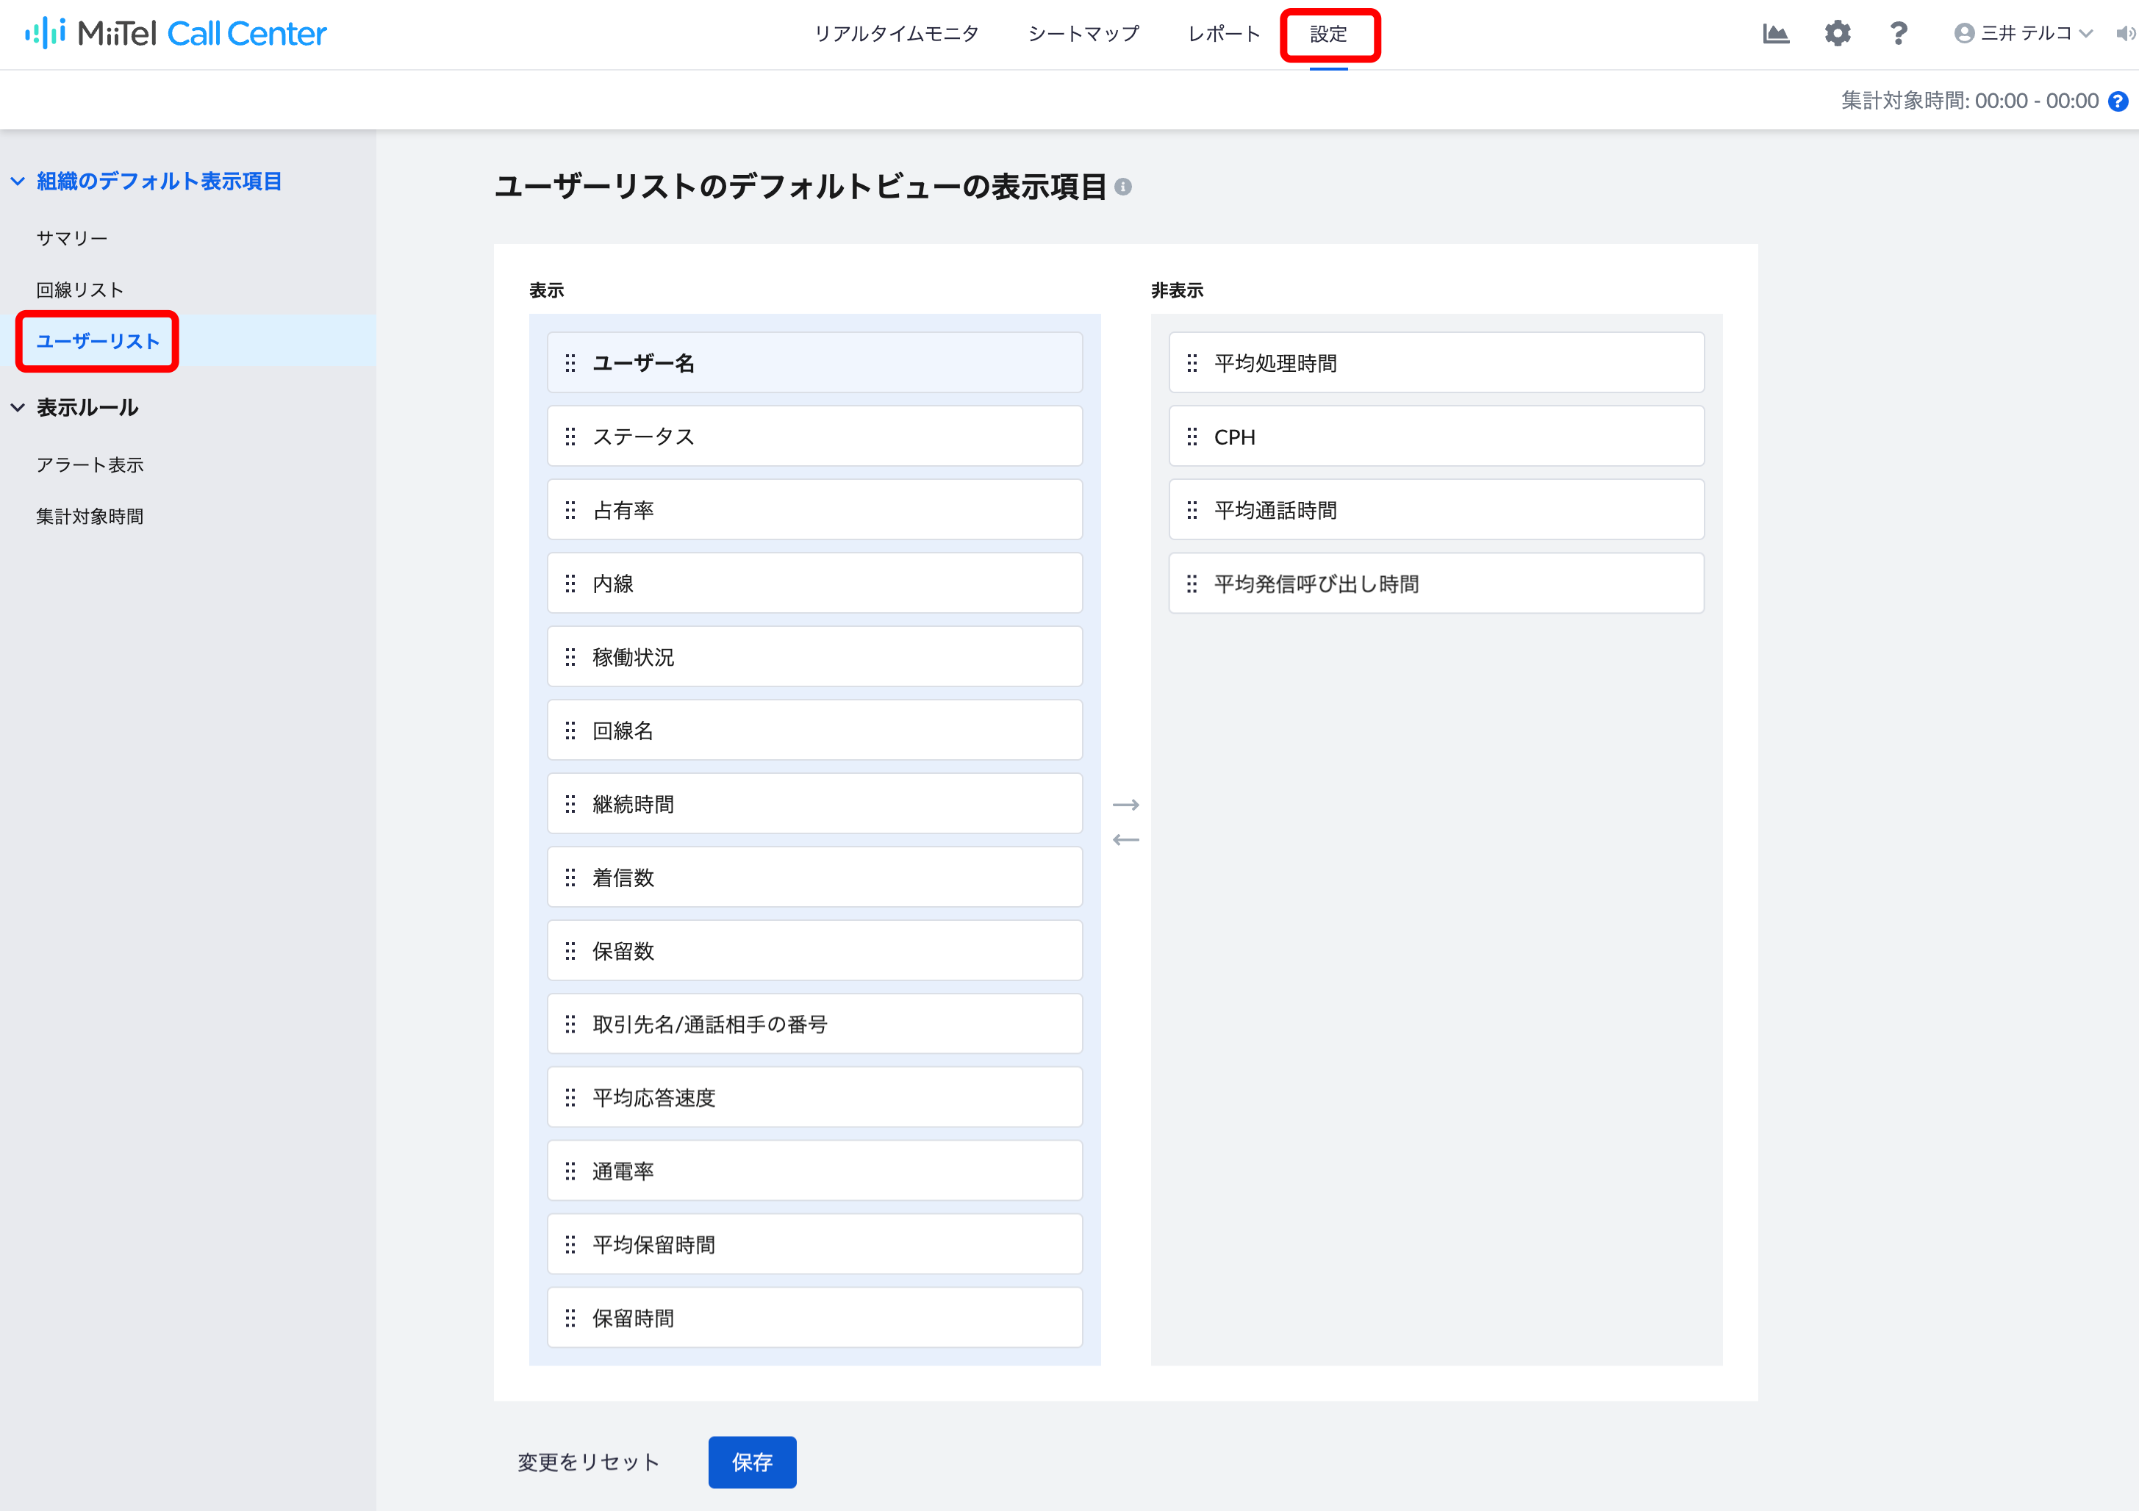
Task: Select the ユーザー名 item text
Action: click(x=644, y=363)
